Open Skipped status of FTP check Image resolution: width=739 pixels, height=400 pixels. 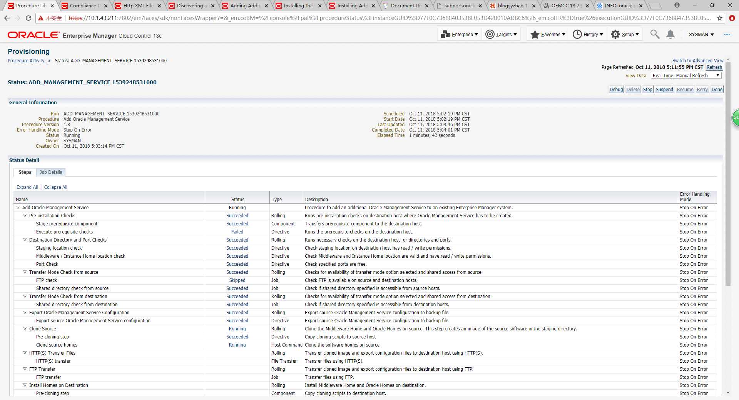(237, 280)
